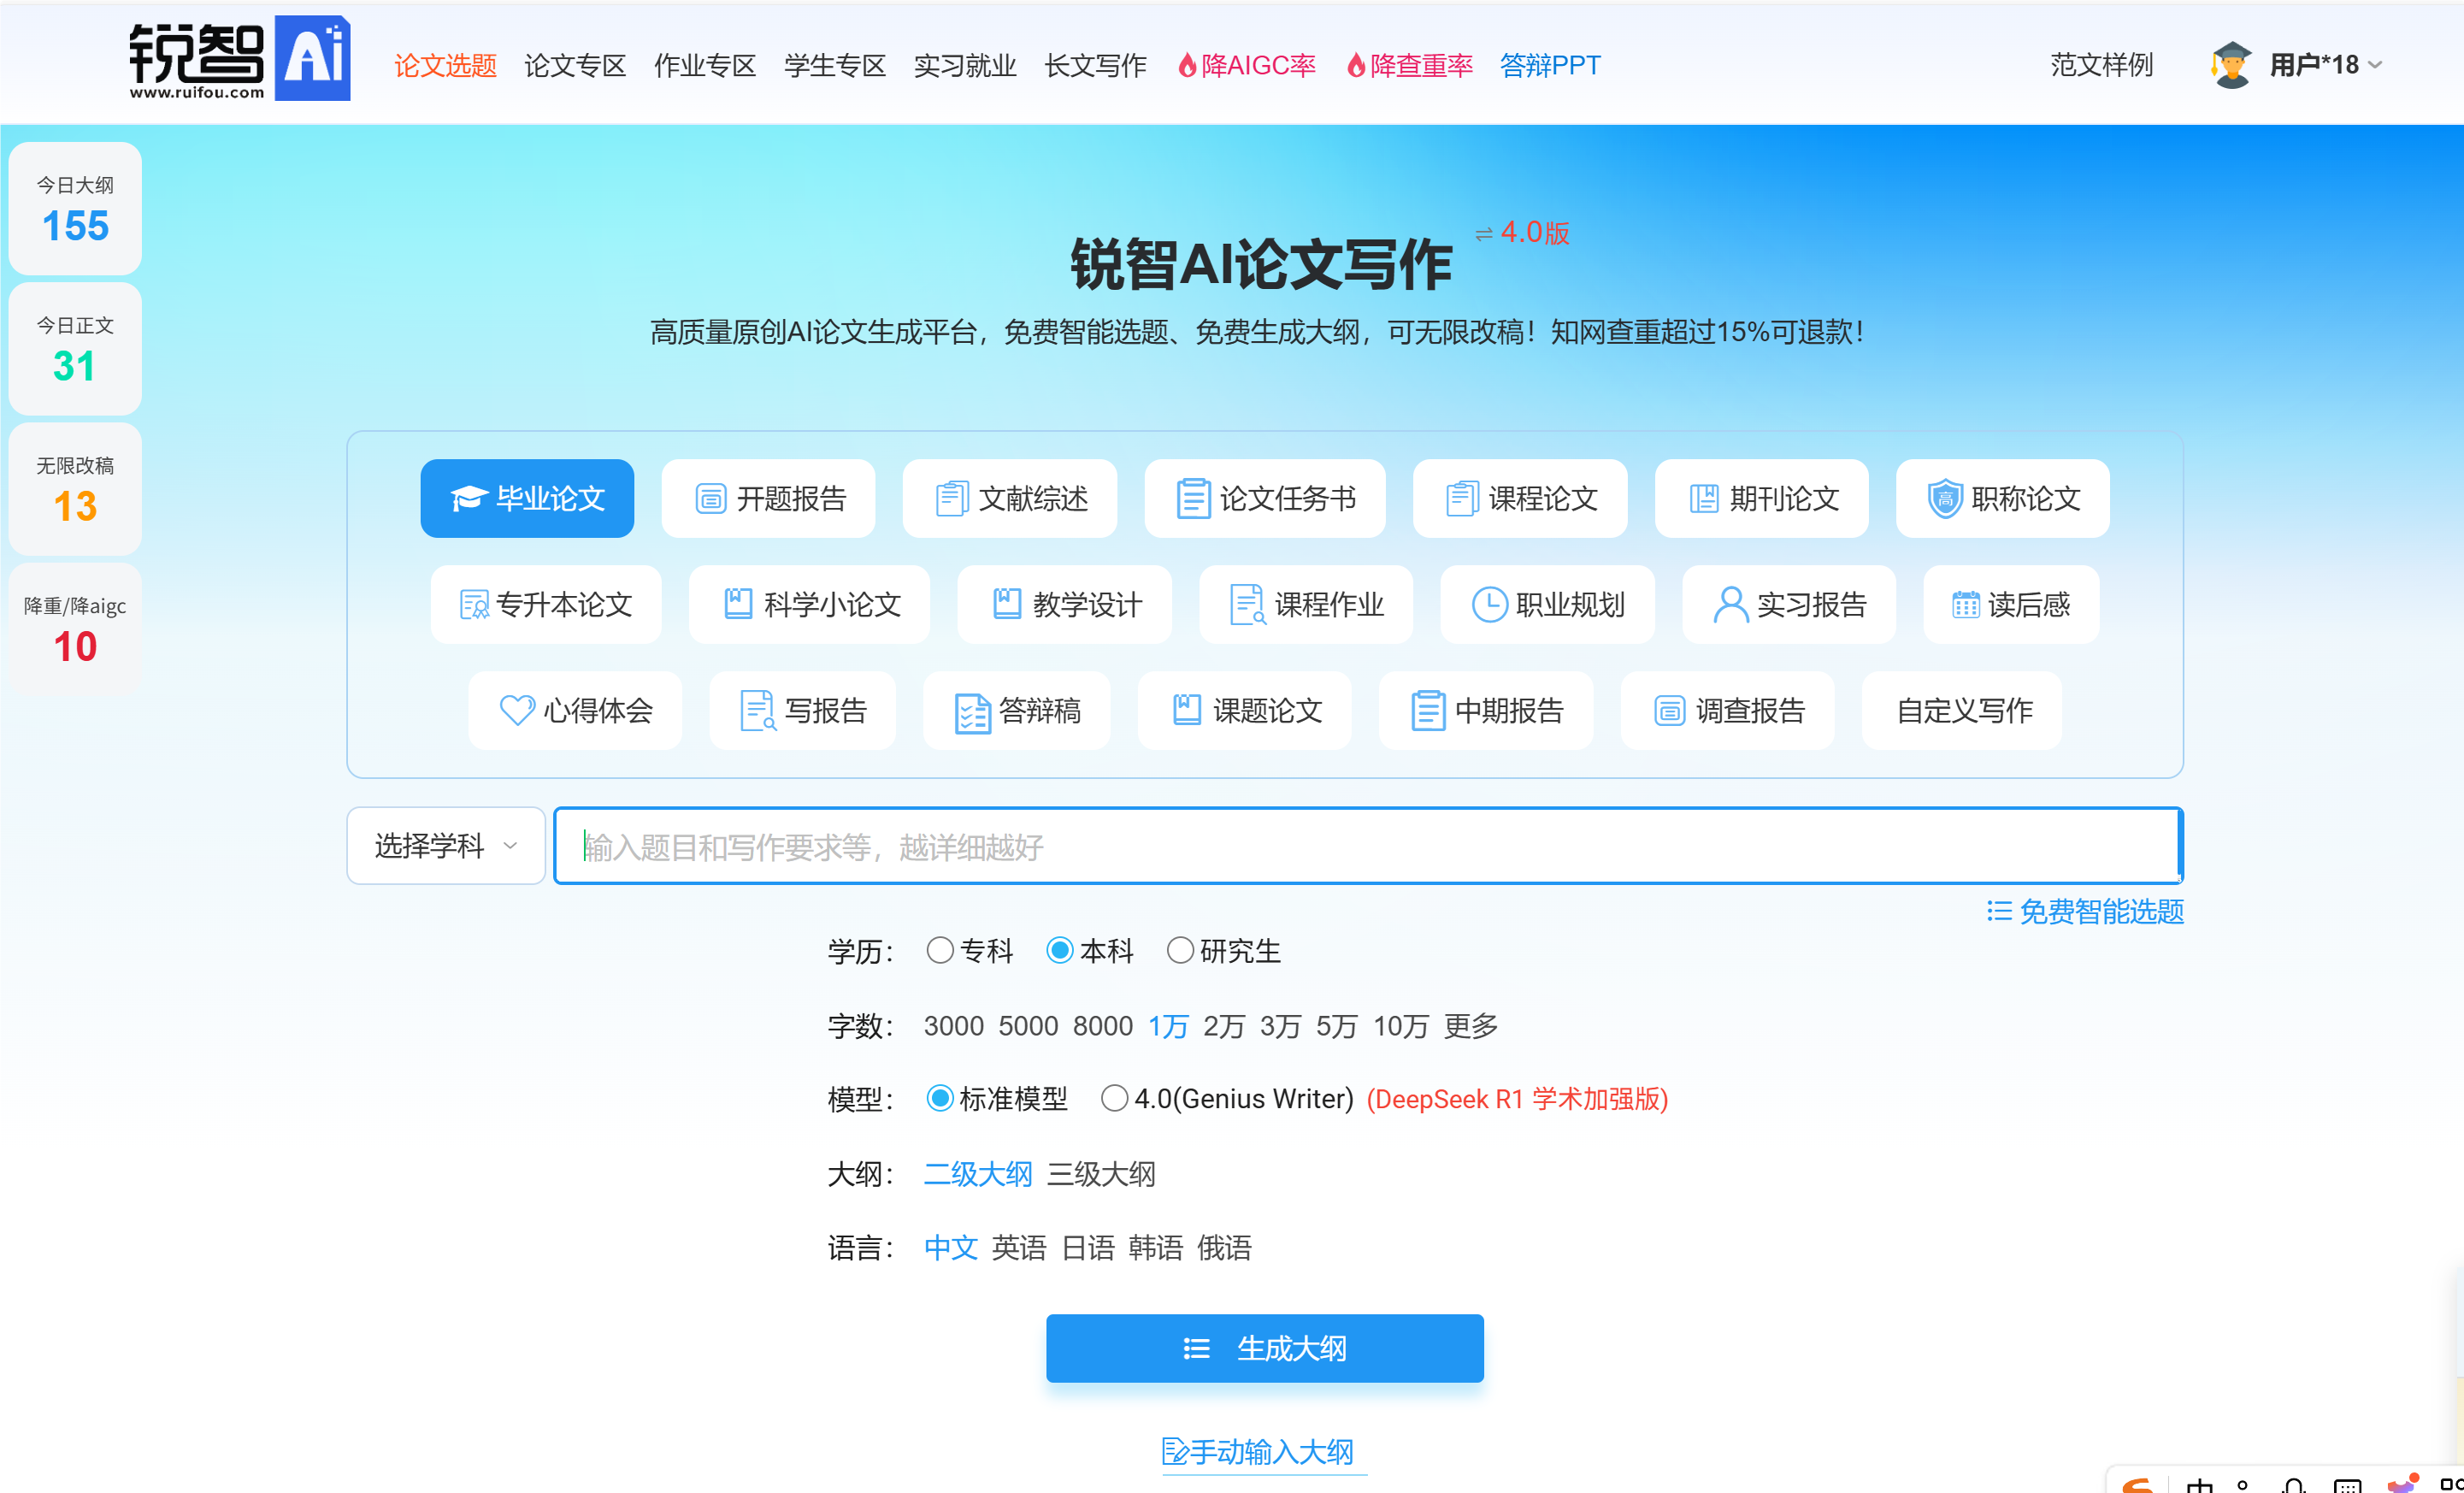The width and height of the screenshot is (2464, 1493).
Task: Click the 文献综述 pages icon
Action: [952, 498]
